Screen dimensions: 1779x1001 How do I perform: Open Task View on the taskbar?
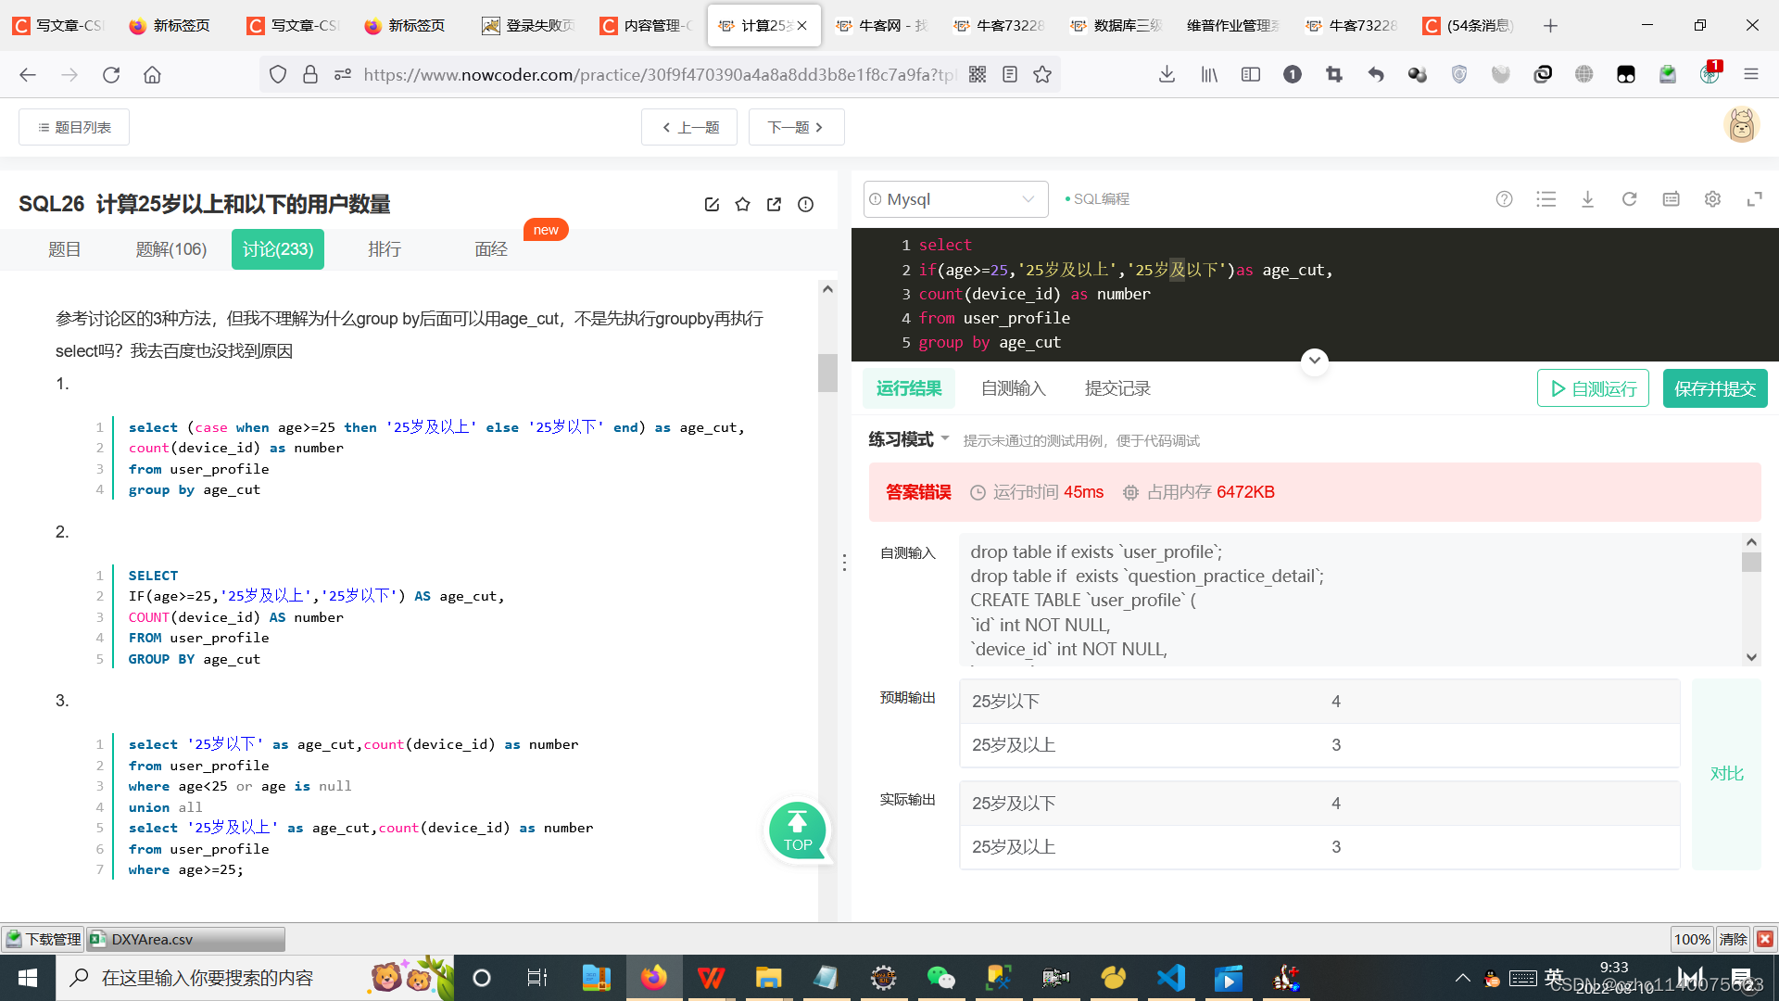pos(536,978)
